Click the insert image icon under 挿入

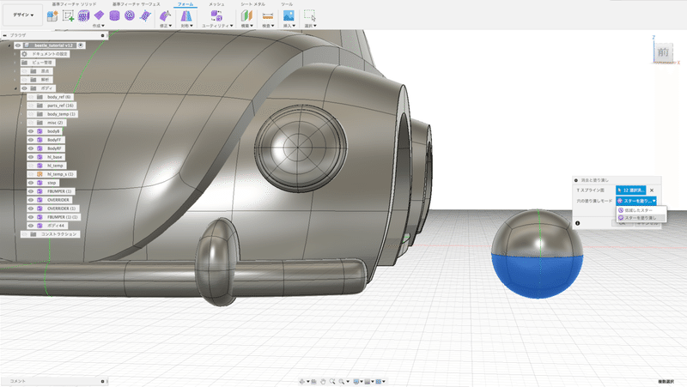(289, 15)
